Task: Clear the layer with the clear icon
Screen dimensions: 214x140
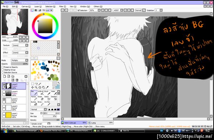Action: (13, 80)
